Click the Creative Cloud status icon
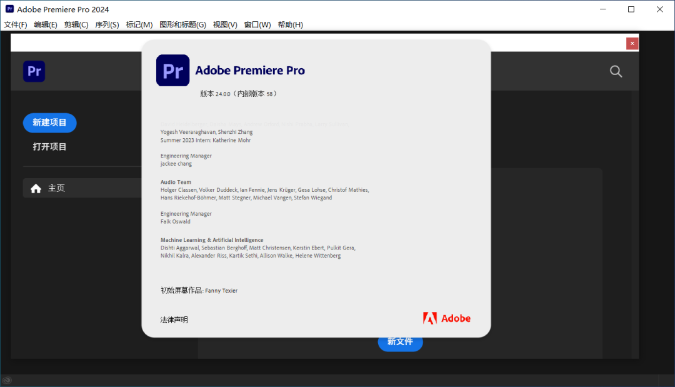Viewport: 675px width, 387px height. [x=6, y=381]
